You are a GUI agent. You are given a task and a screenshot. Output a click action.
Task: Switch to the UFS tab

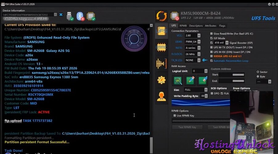point(174,26)
